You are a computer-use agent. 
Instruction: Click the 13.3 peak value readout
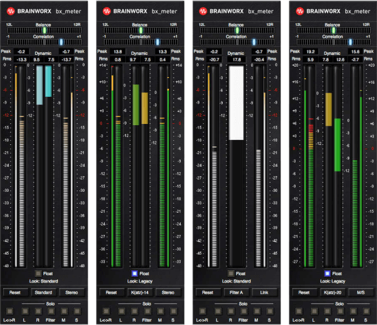click(162, 51)
